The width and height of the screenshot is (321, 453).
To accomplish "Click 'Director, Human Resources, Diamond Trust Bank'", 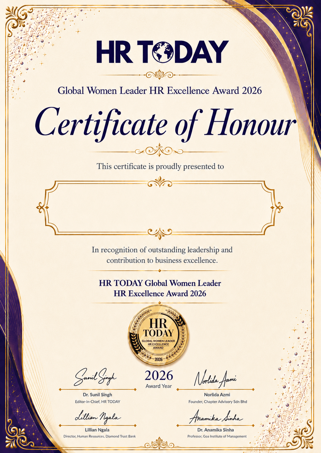I will coord(99,436).
